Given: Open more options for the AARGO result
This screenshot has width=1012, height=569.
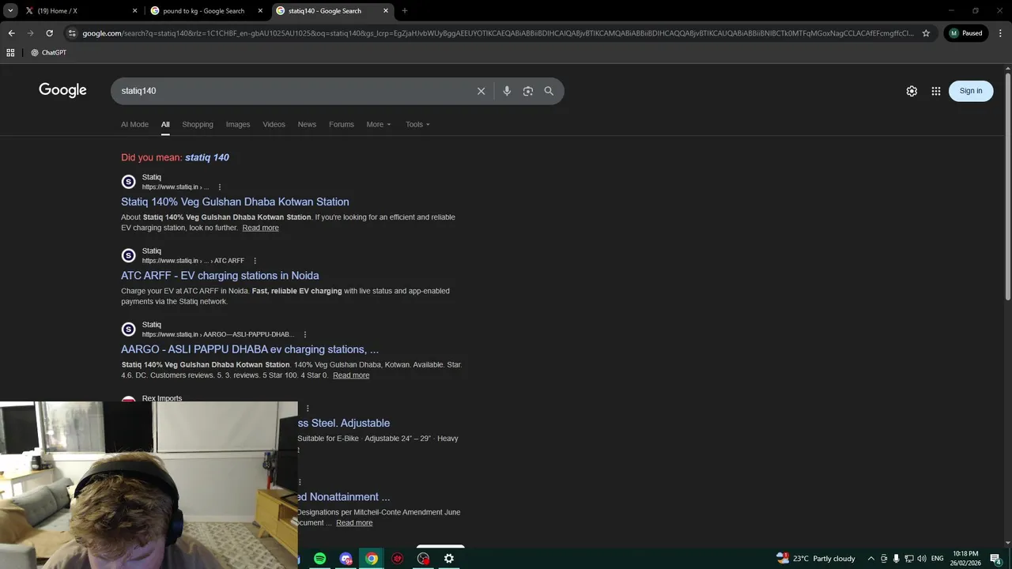Looking at the screenshot, I should (305, 334).
